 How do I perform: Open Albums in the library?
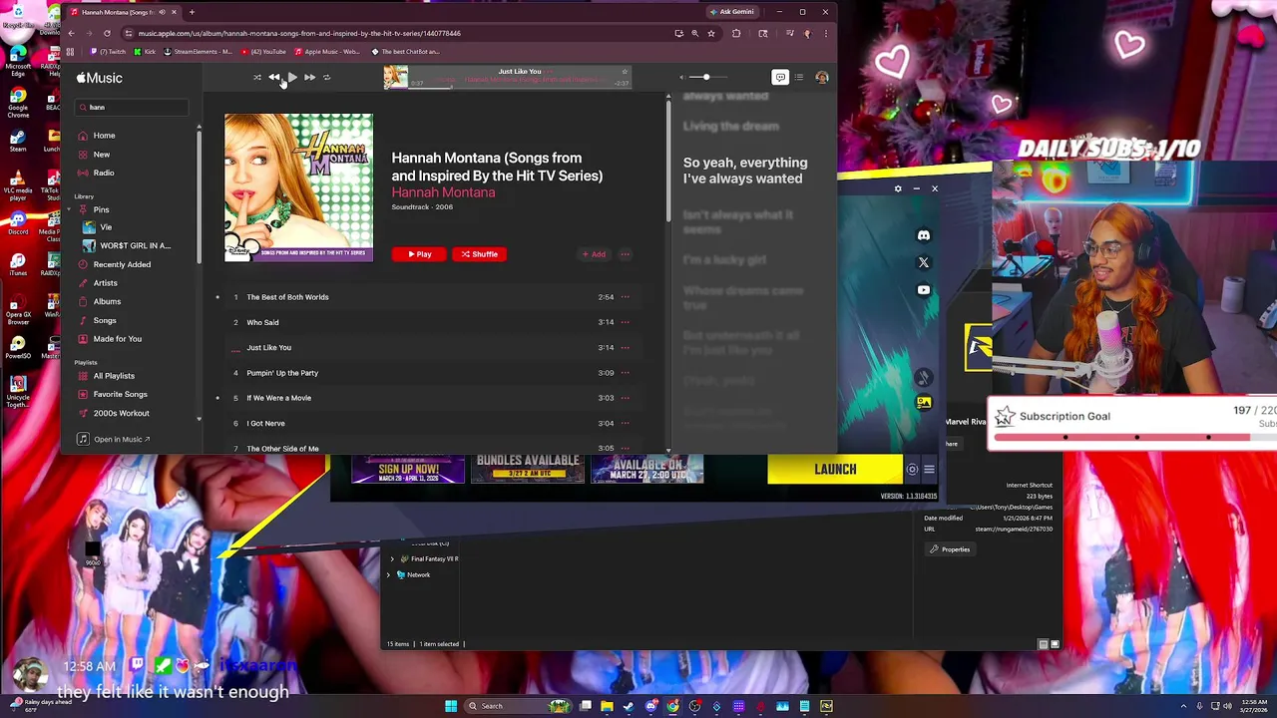point(107,301)
